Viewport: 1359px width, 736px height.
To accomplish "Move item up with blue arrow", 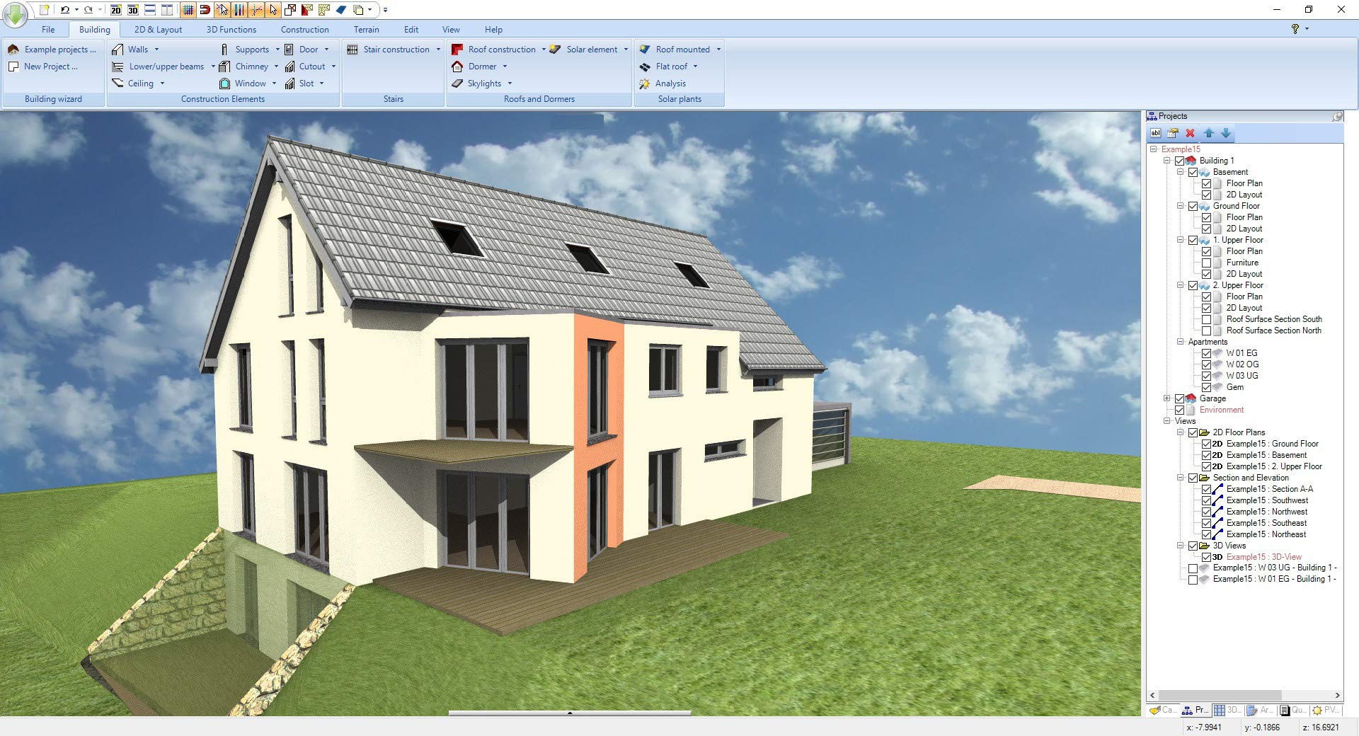I will click(1208, 133).
